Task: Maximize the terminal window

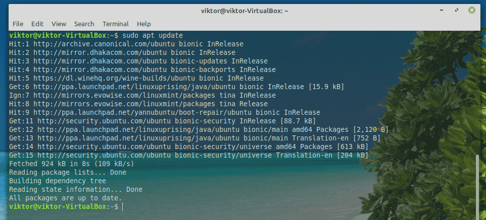Action: [x=456, y=11]
